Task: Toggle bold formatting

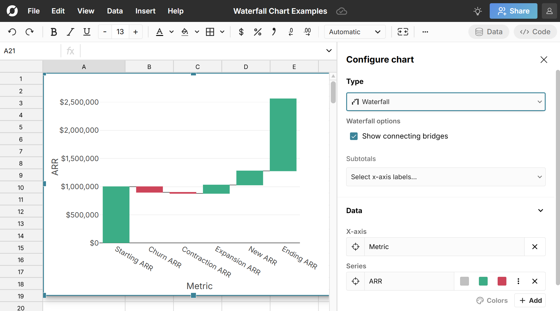Action: [54, 32]
